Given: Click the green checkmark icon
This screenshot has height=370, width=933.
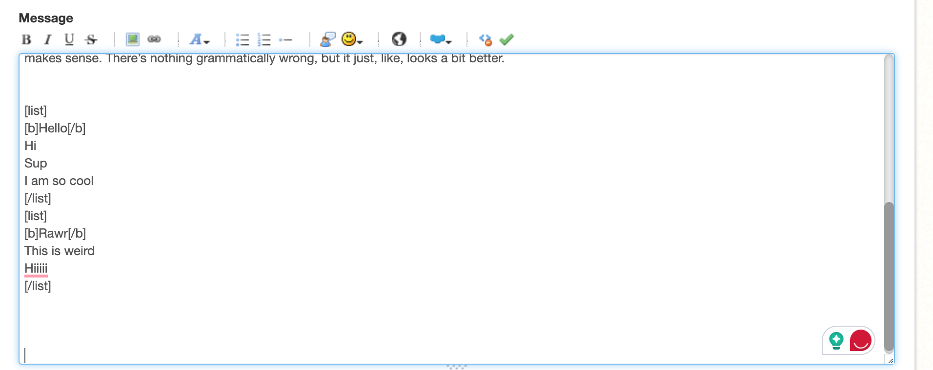Looking at the screenshot, I should [x=507, y=39].
